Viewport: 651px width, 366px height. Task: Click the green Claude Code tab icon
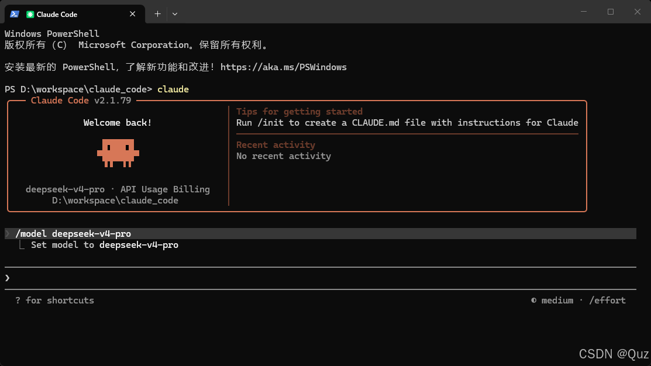coord(30,15)
